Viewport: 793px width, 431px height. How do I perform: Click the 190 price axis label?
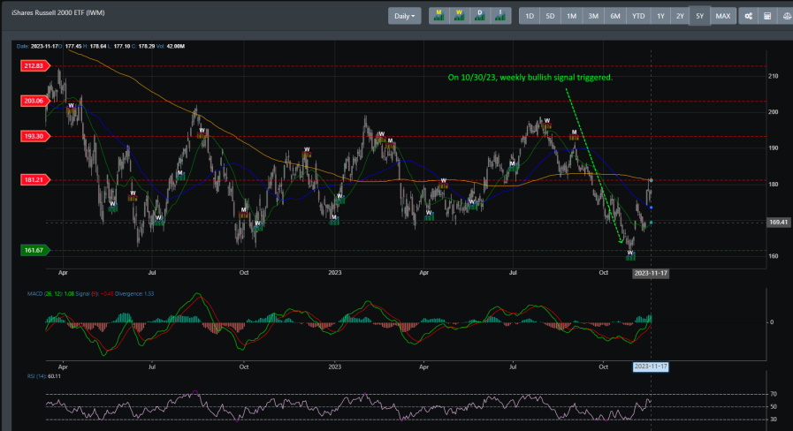click(x=773, y=148)
